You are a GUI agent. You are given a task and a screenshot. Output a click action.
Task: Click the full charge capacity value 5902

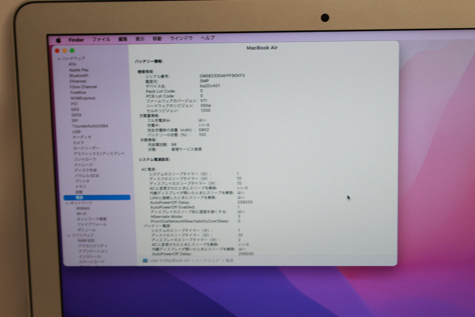tap(204, 130)
